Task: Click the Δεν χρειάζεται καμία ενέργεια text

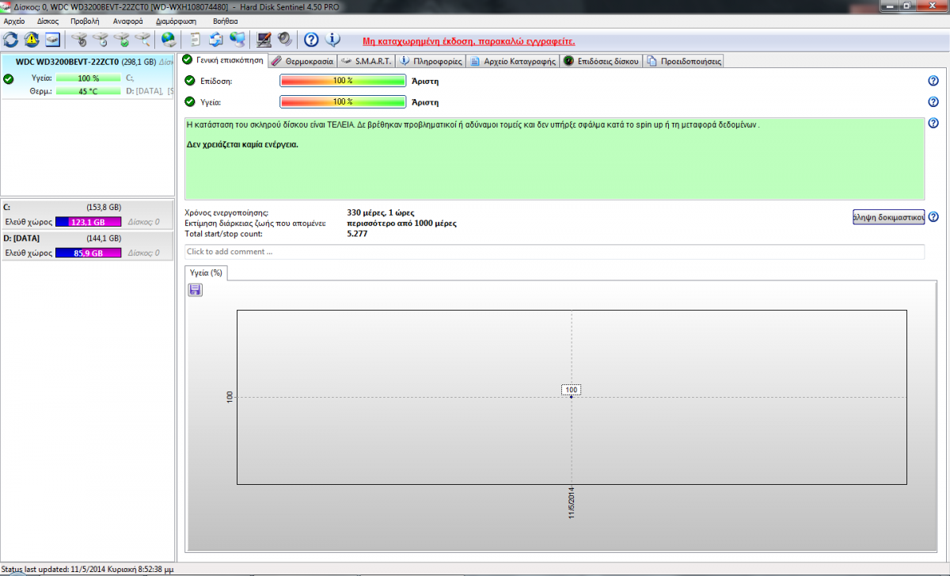Action: pyautogui.click(x=242, y=145)
